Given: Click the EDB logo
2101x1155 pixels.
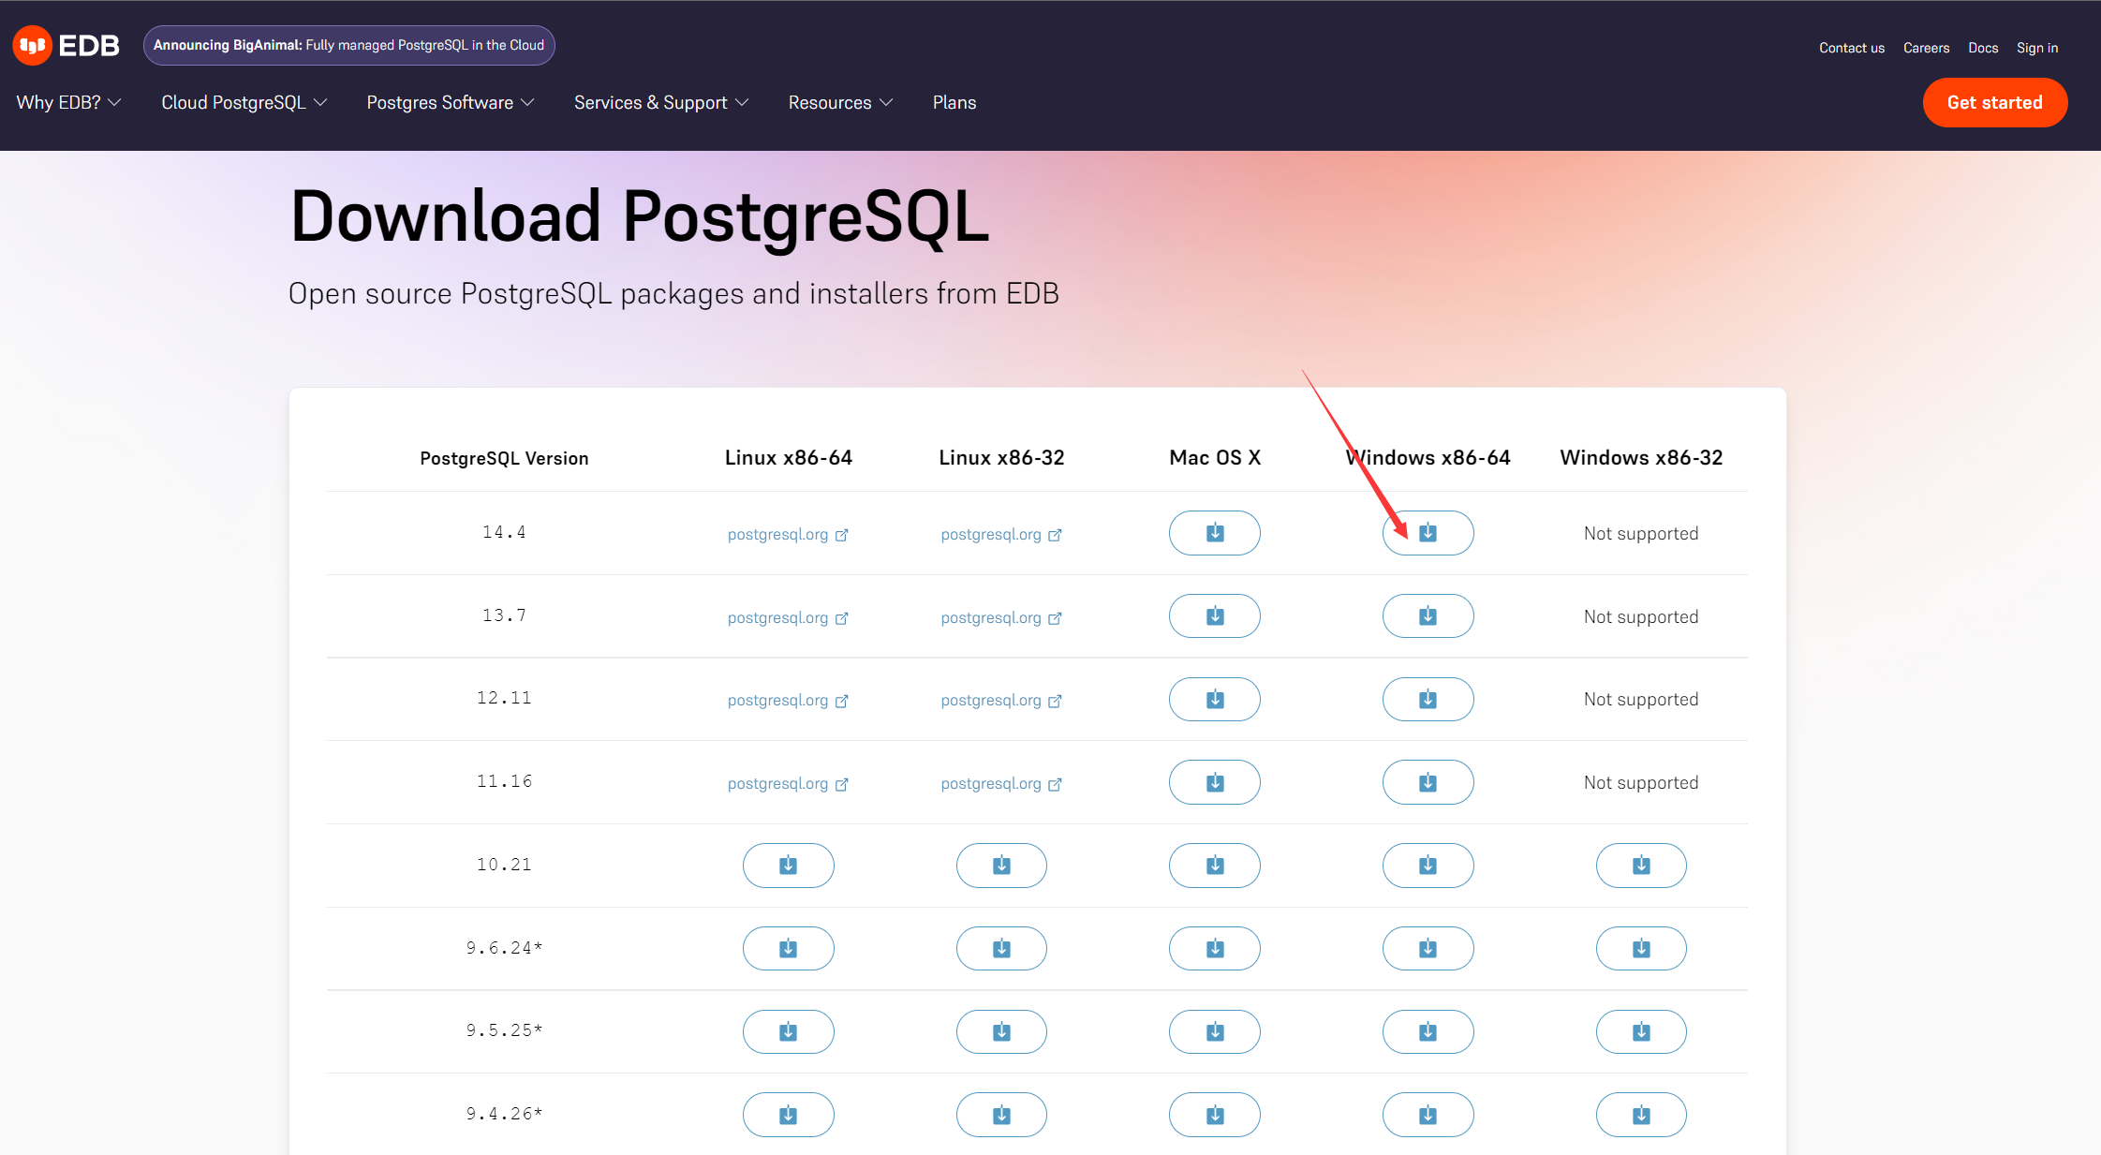Looking at the screenshot, I should click(66, 45).
